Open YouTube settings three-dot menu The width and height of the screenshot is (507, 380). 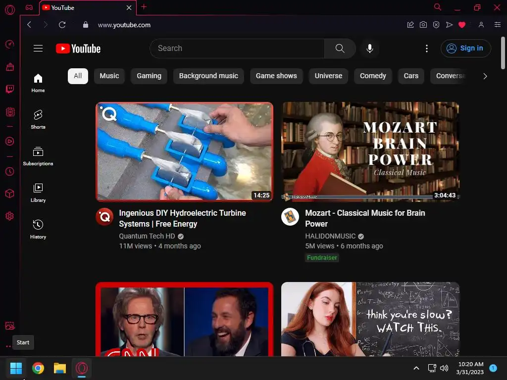pos(427,48)
